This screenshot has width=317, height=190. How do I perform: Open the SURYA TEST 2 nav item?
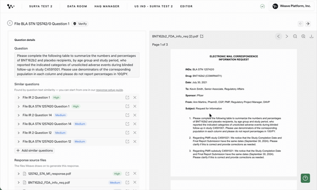point(41,6)
